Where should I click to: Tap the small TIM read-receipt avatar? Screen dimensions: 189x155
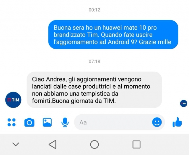pyautogui.click(x=184, y=103)
